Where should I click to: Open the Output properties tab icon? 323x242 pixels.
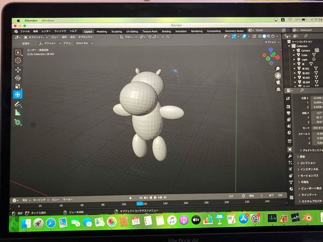[289, 113]
